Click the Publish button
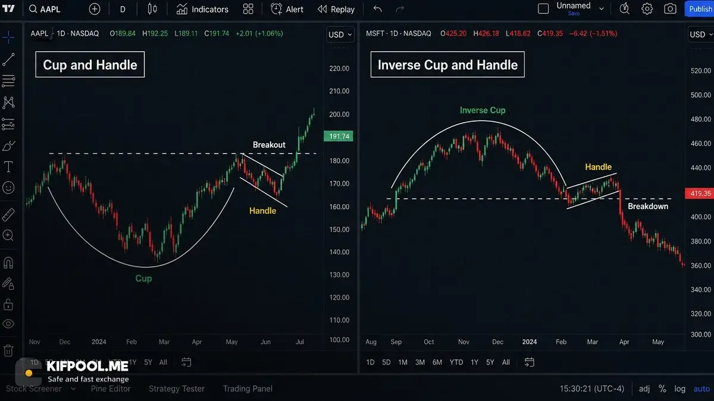The width and height of the screenshot is (714, 401). [700, 9]
